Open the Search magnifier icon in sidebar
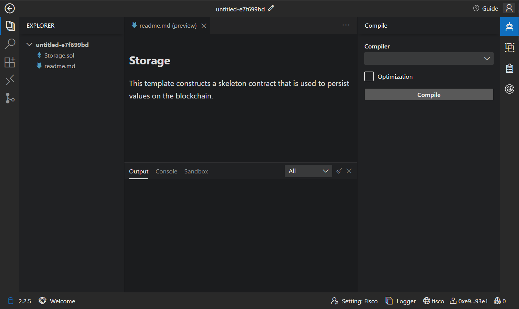 (x=10, y=44)
